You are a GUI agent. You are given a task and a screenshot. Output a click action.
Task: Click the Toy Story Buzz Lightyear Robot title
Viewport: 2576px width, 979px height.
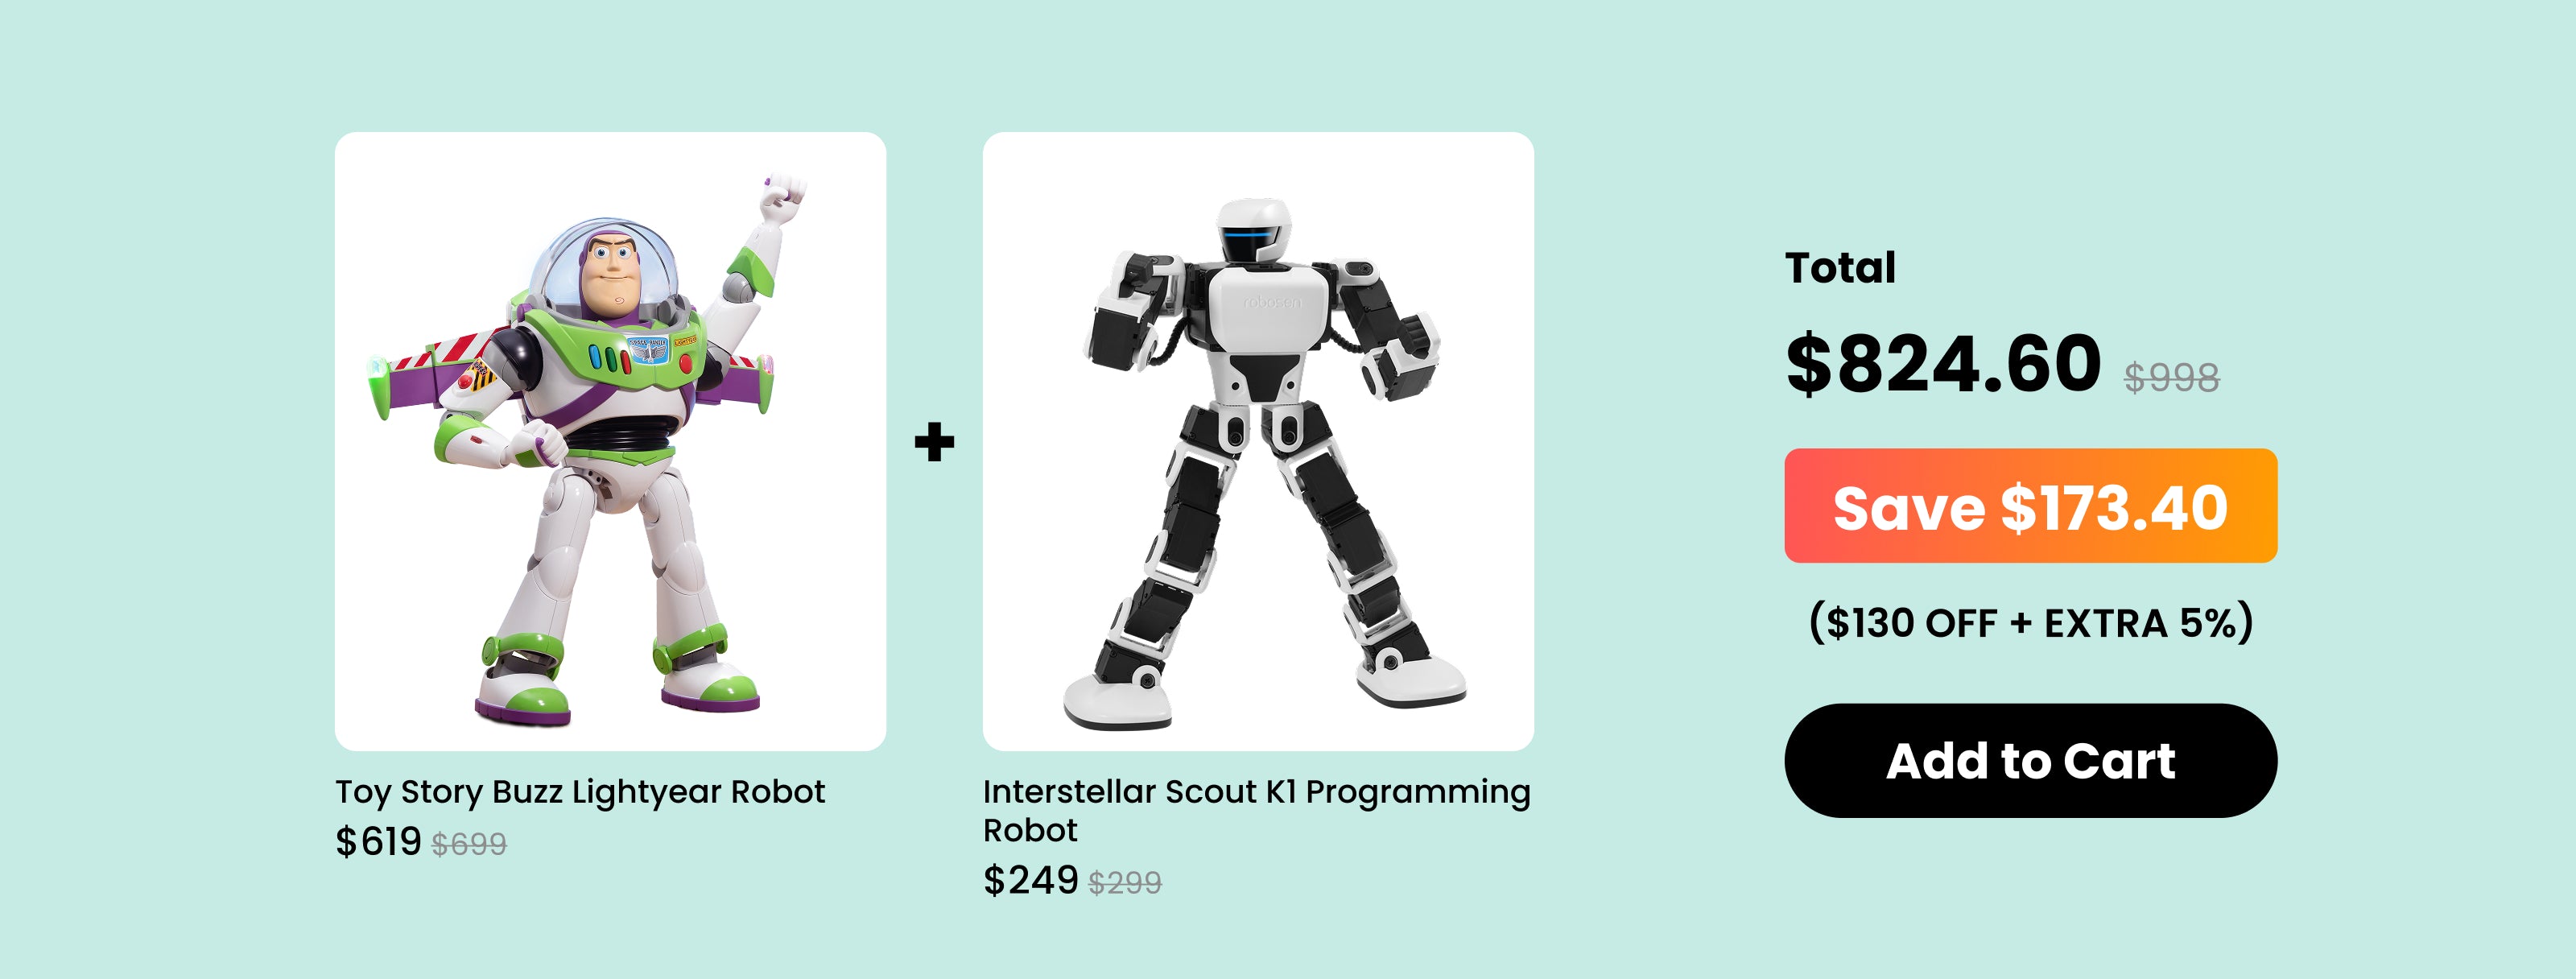point(580,792)
